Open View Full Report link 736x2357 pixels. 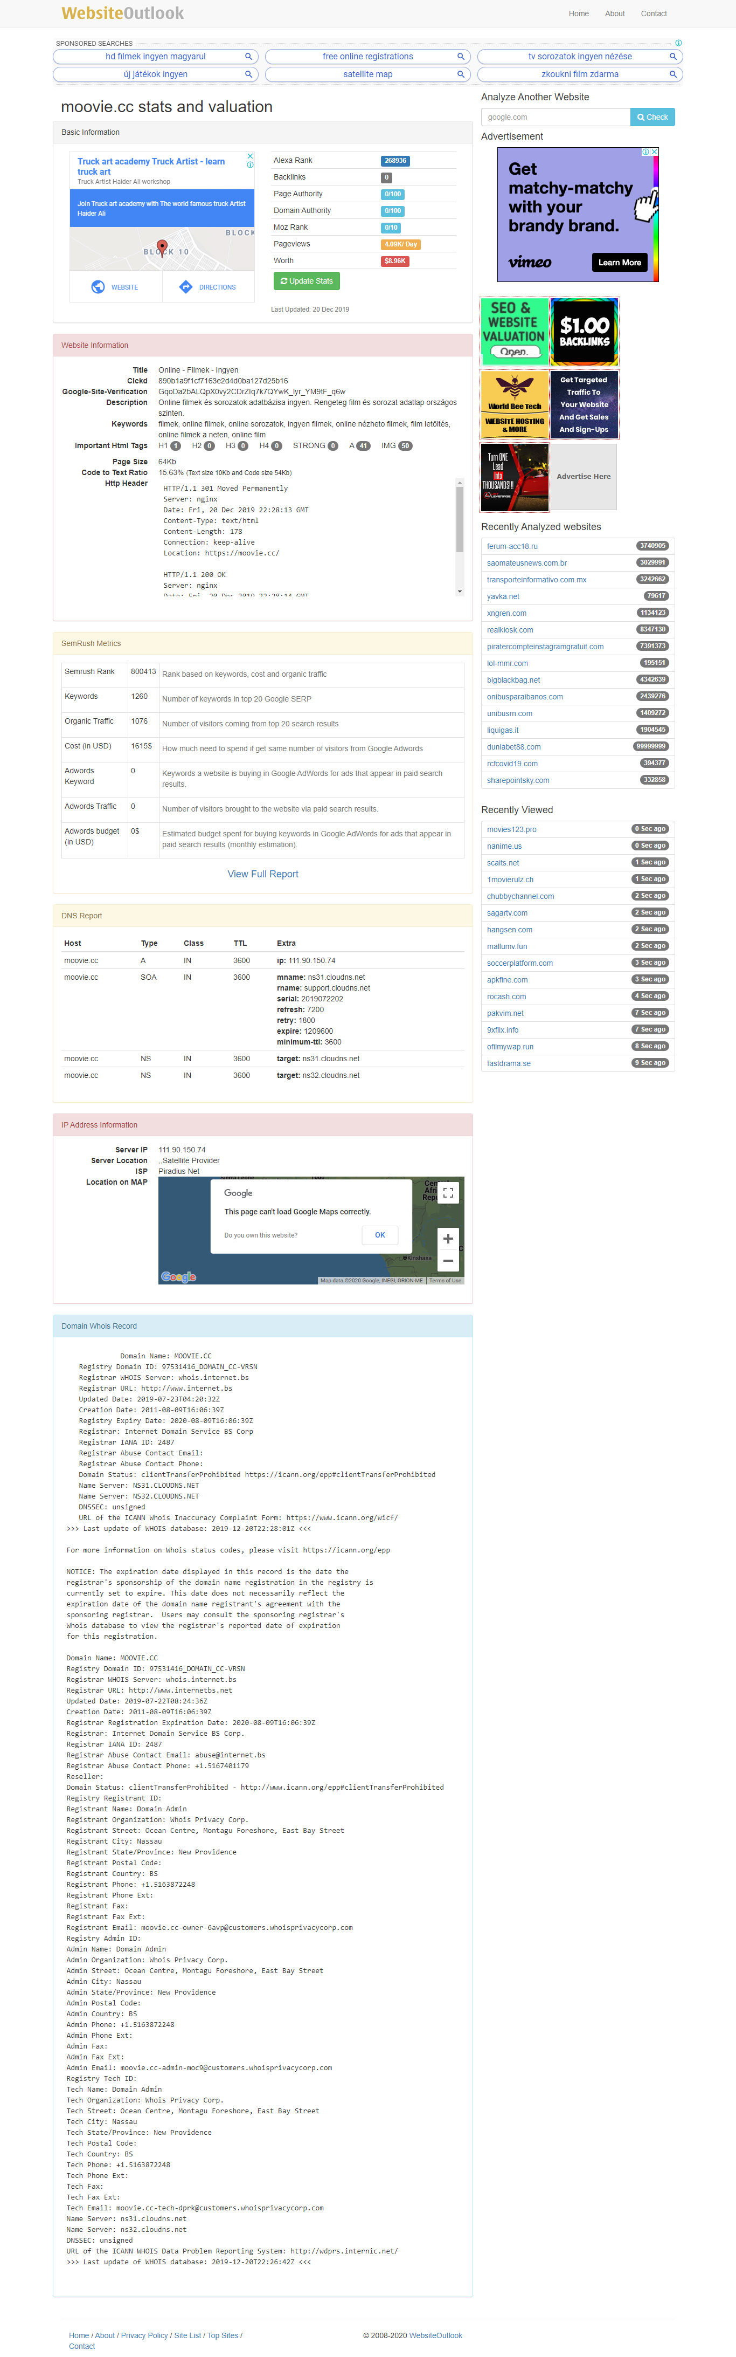click(x=263, y=874)
